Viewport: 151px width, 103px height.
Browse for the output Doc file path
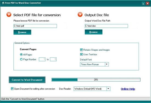pos(94,32)
